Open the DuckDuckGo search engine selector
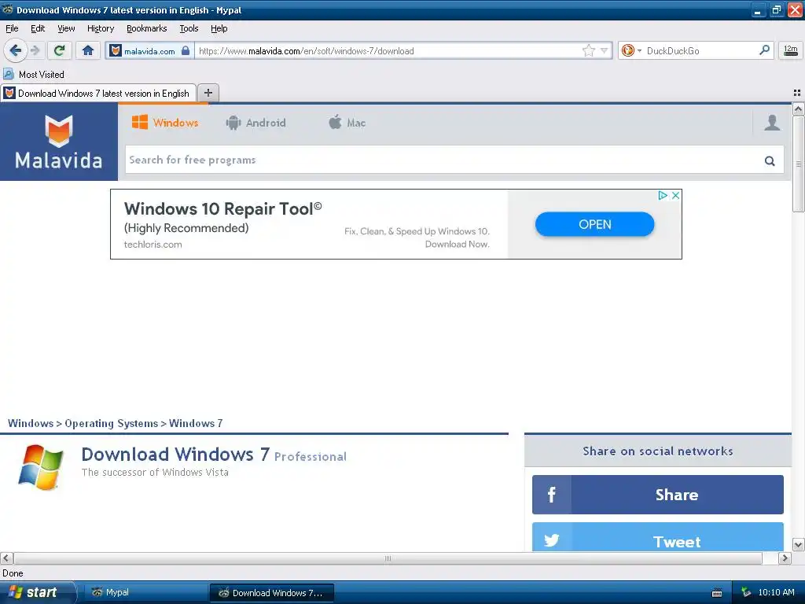The image size is (805, 604). (631, 50)
